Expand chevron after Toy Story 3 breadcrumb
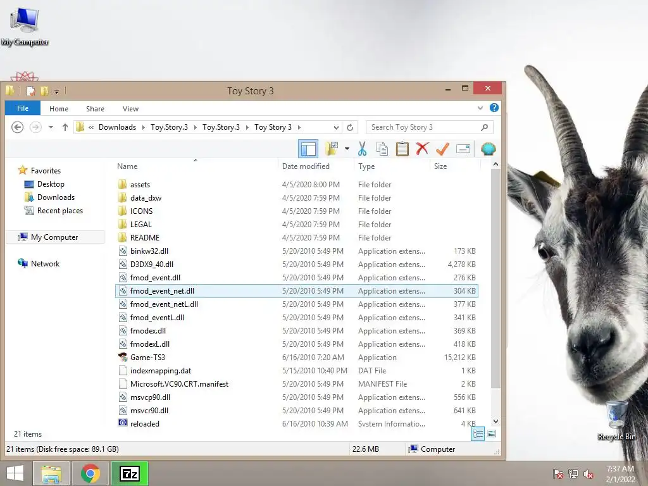The image size is (648, 486). coord(299,127)
